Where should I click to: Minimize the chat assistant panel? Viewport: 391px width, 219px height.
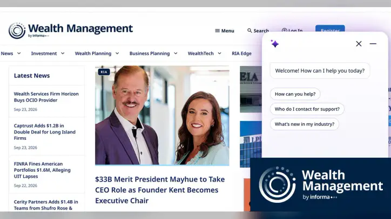373,44
